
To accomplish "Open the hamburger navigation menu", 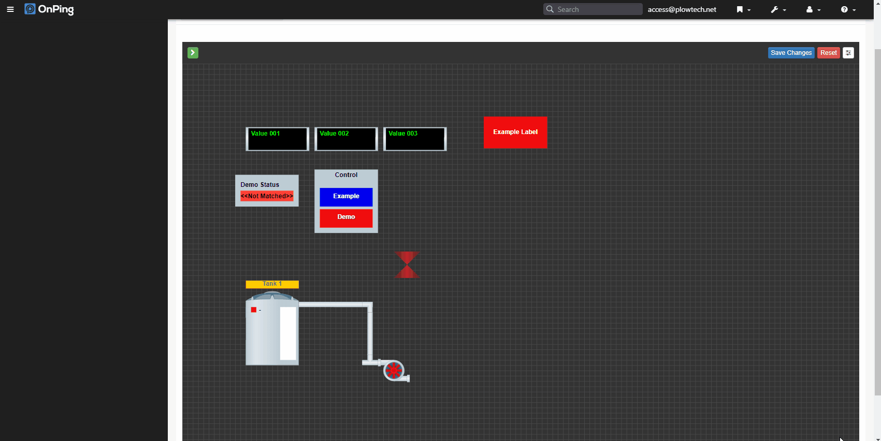I will (x=10, y=9).
